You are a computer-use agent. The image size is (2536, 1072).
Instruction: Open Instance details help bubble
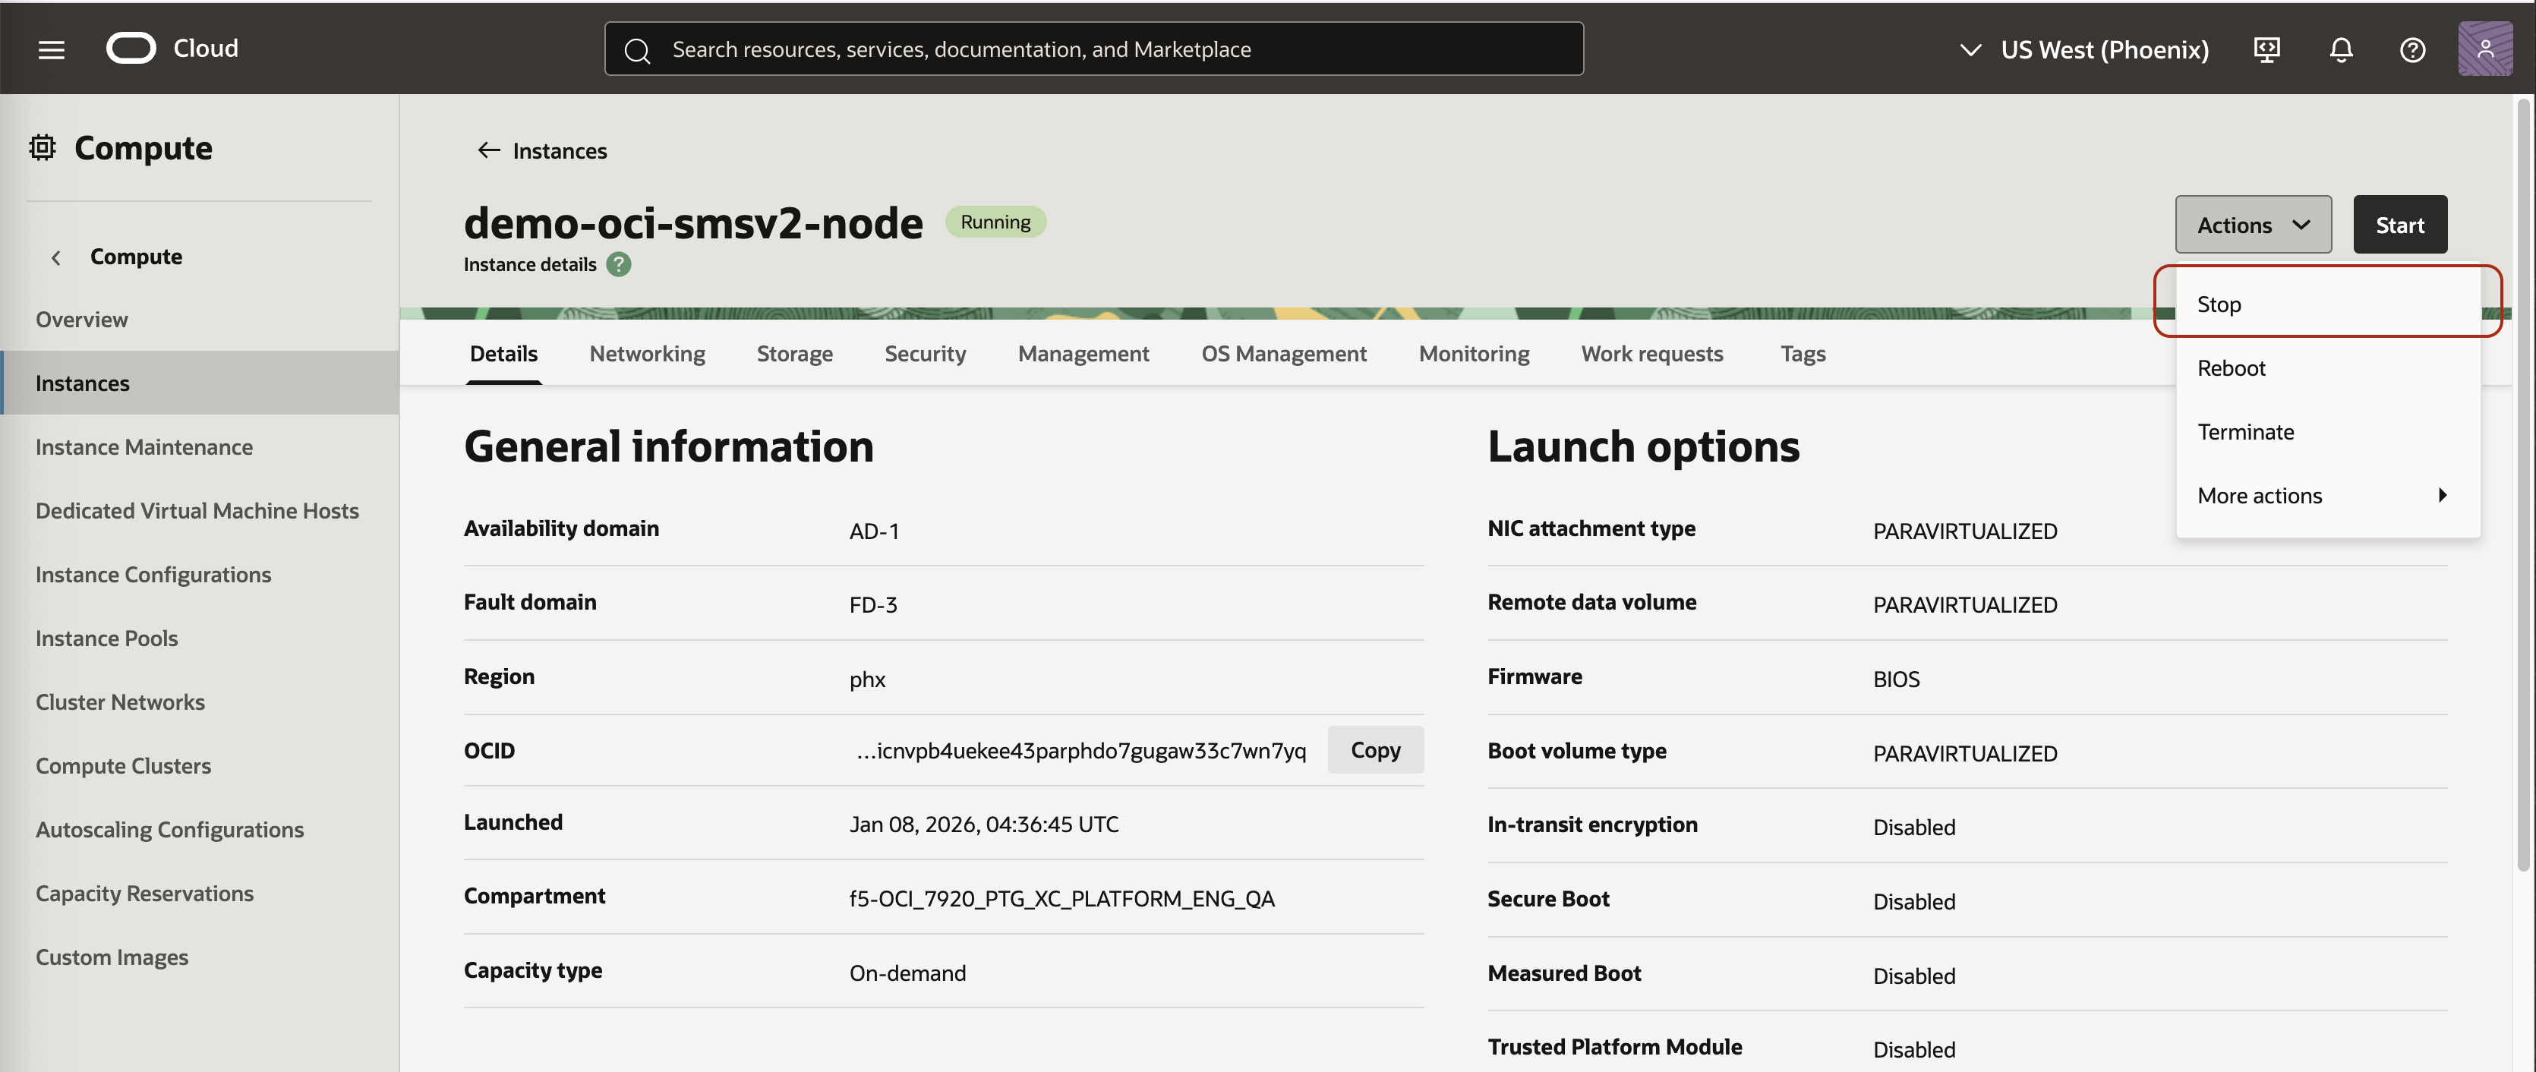tap(618, 263)
